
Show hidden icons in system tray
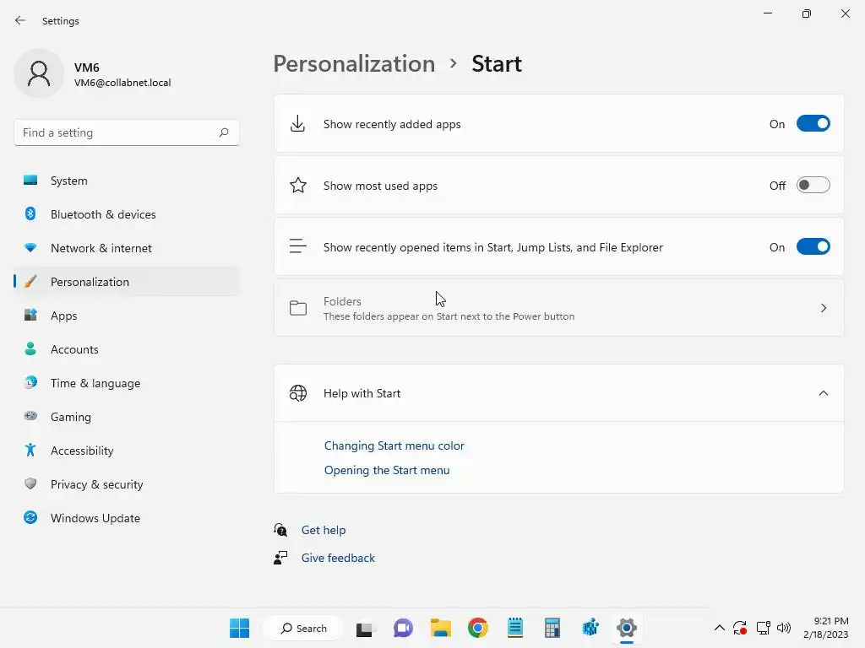coord(719,628)
